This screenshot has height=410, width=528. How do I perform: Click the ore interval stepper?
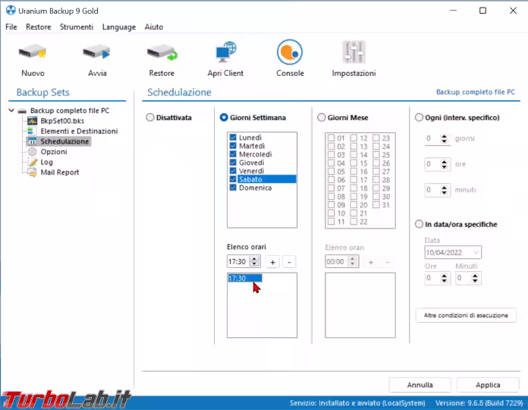(444, 164)
